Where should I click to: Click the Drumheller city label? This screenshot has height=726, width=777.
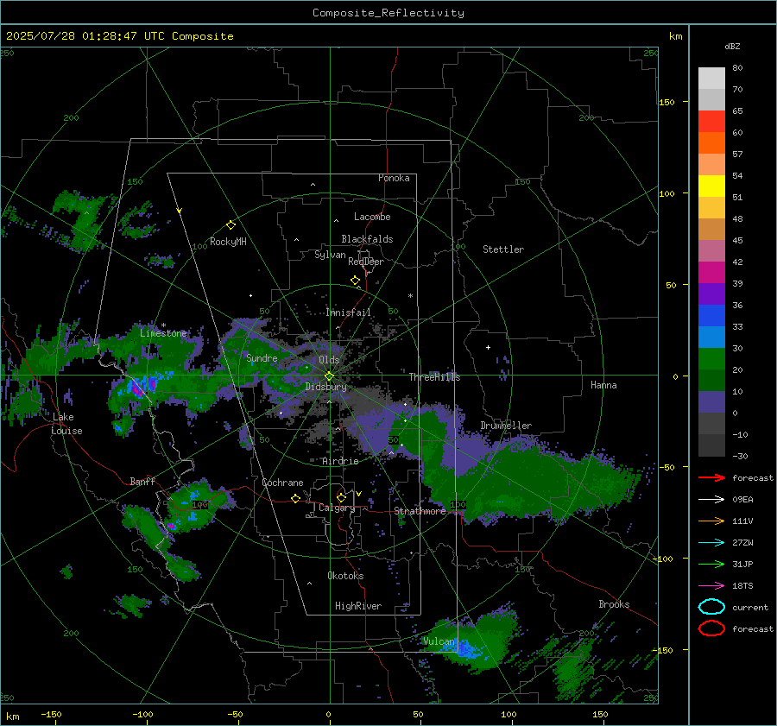click(506, 426)
